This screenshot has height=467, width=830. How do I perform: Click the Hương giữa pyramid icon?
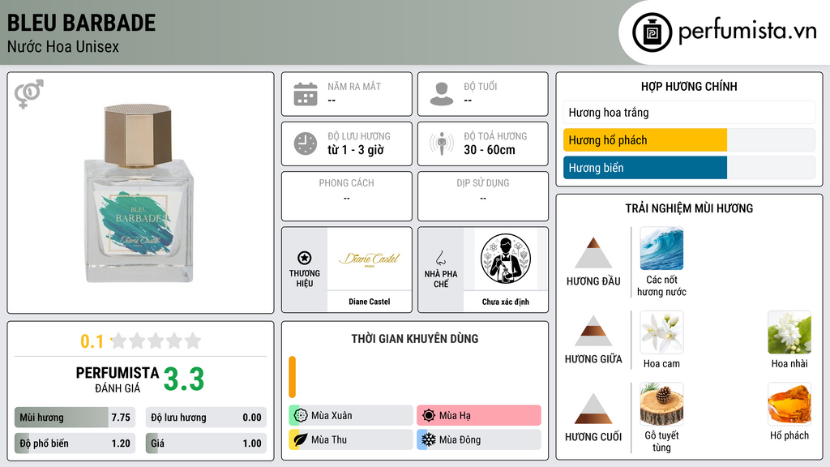tap(593, 331)
